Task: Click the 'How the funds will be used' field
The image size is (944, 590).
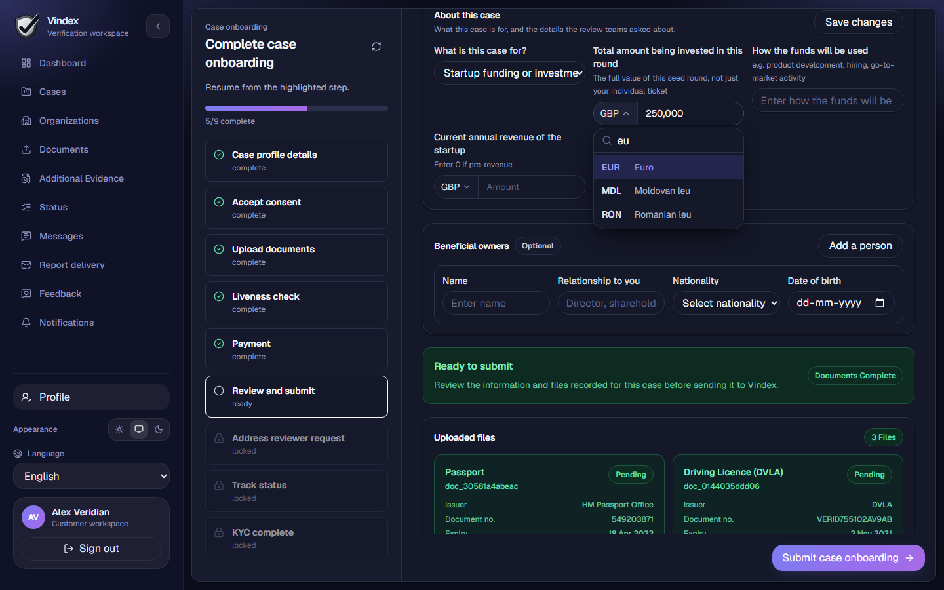Action: (827, 100)
